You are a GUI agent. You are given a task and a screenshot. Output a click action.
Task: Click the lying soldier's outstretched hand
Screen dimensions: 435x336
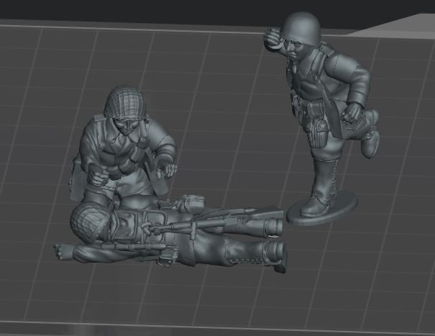[x=64, y=251]
